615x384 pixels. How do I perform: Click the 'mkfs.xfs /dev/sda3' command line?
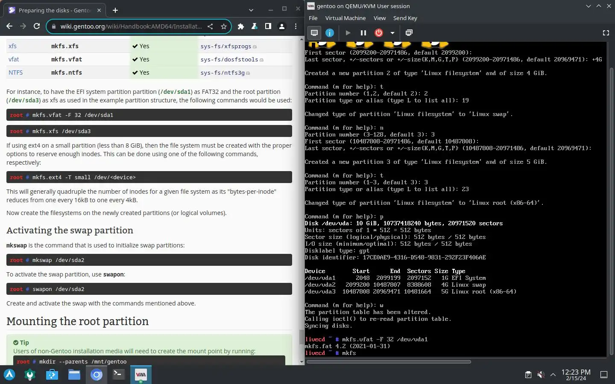(x=149, y=131)
